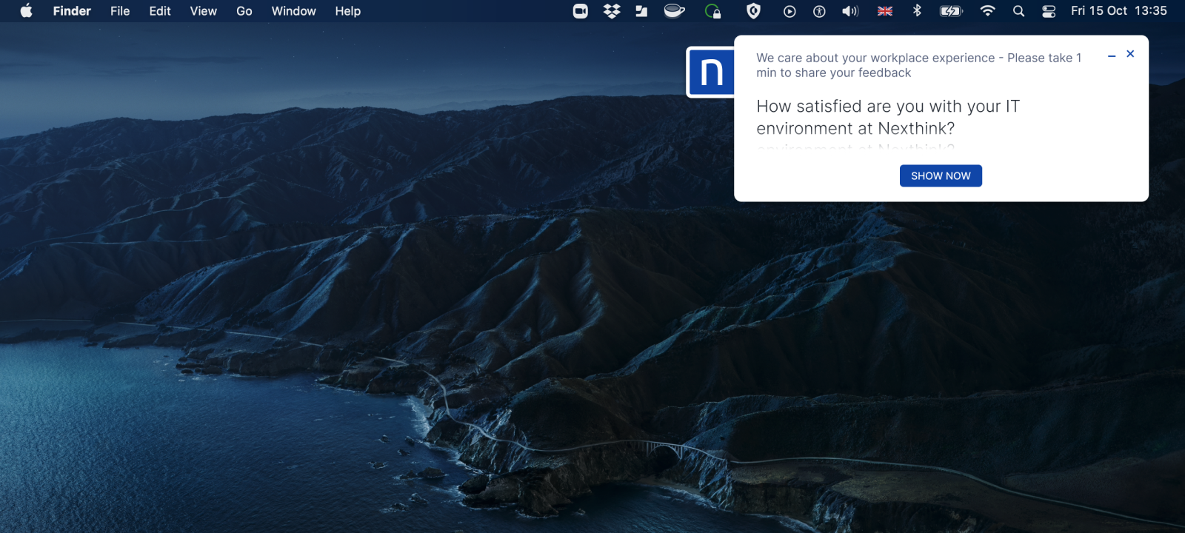The image size is (1185, 533).
Task: Open the View menu
Action: point(203,11)
